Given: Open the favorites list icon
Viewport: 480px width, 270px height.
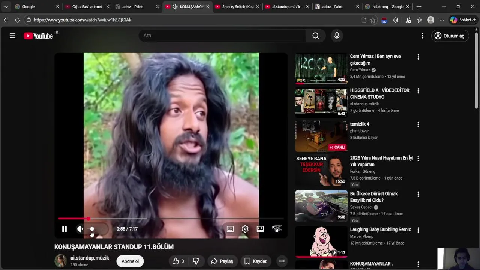Looking at the screenshot, I should (420, 20).
